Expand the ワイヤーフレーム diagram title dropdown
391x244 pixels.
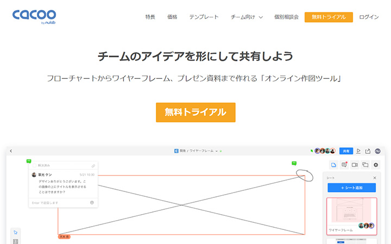click(x=217, y=151)
